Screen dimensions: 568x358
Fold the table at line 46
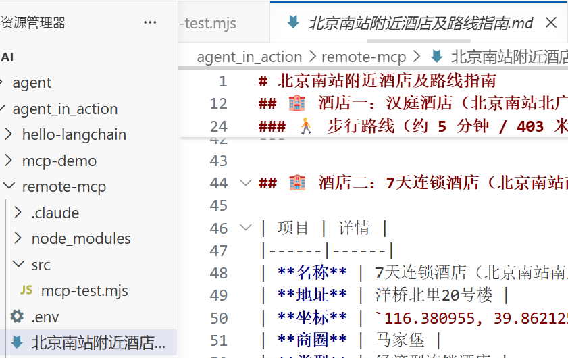point(246,228)
